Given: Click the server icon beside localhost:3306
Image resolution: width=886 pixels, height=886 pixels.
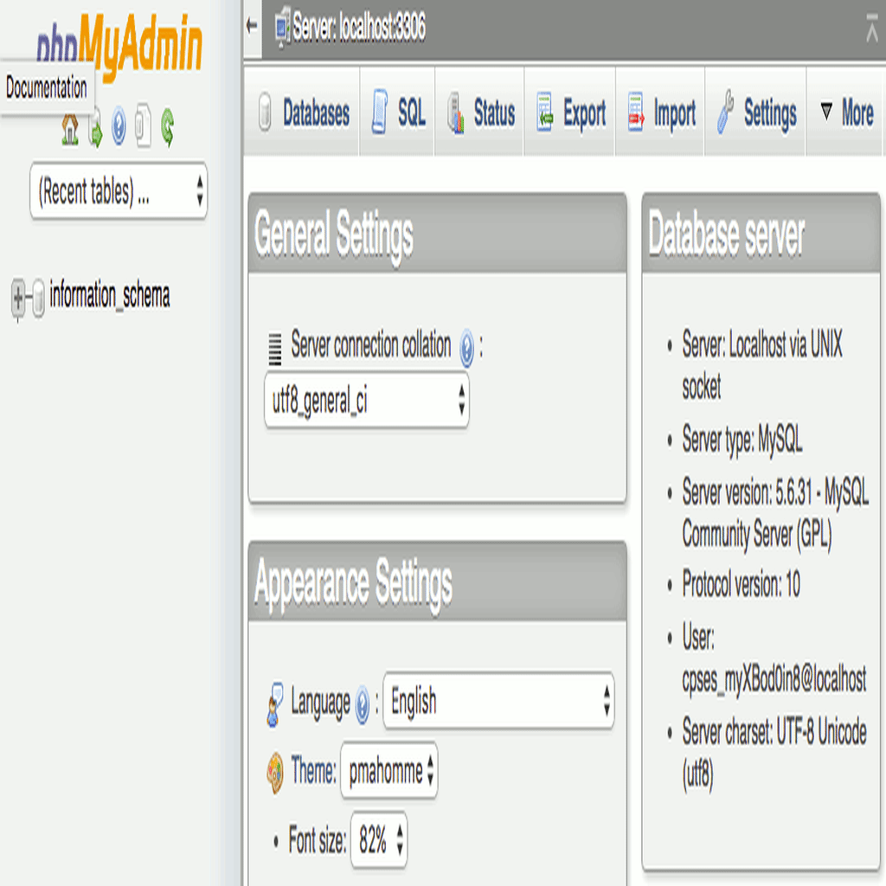Looking at the screenshot, I should [283, 27].
